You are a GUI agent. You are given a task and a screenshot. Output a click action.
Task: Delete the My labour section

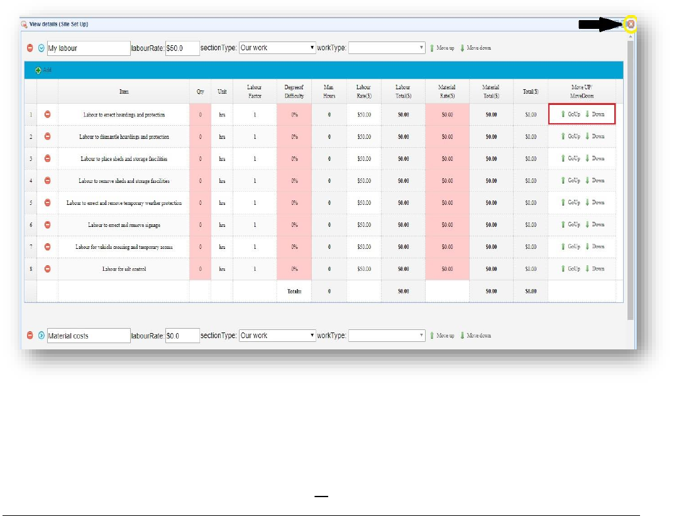tap(30, 48)
